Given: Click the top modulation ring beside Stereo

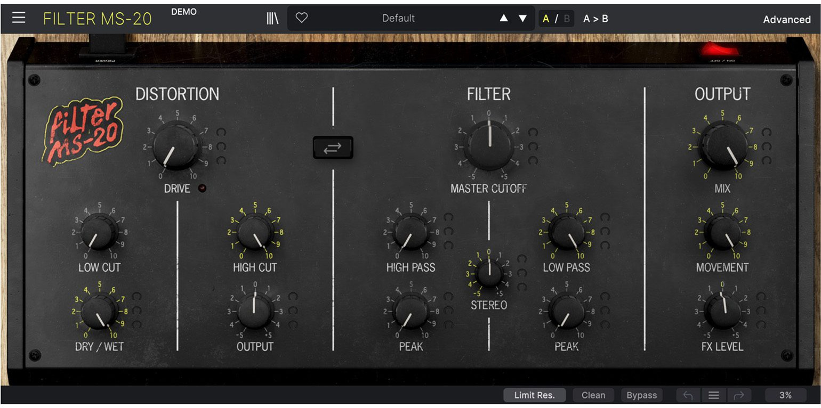Looking at the screenshot, I should (x=522, y=259).
